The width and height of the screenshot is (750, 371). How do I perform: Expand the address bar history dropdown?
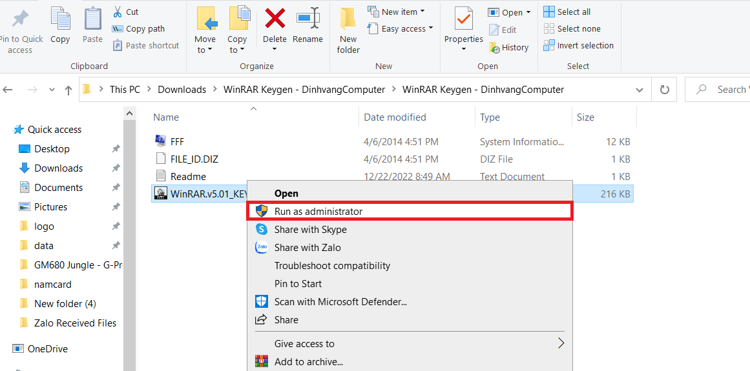pos(640,90)
